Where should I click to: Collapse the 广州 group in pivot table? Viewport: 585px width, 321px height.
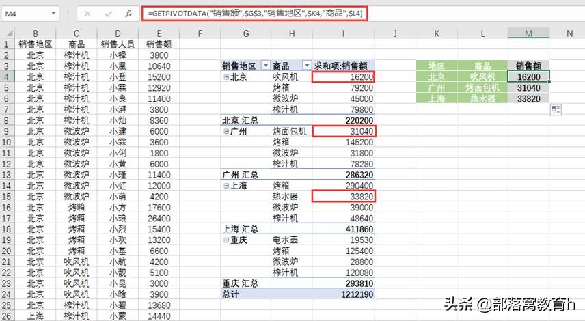pyautogui.click(x=226, y=131)
